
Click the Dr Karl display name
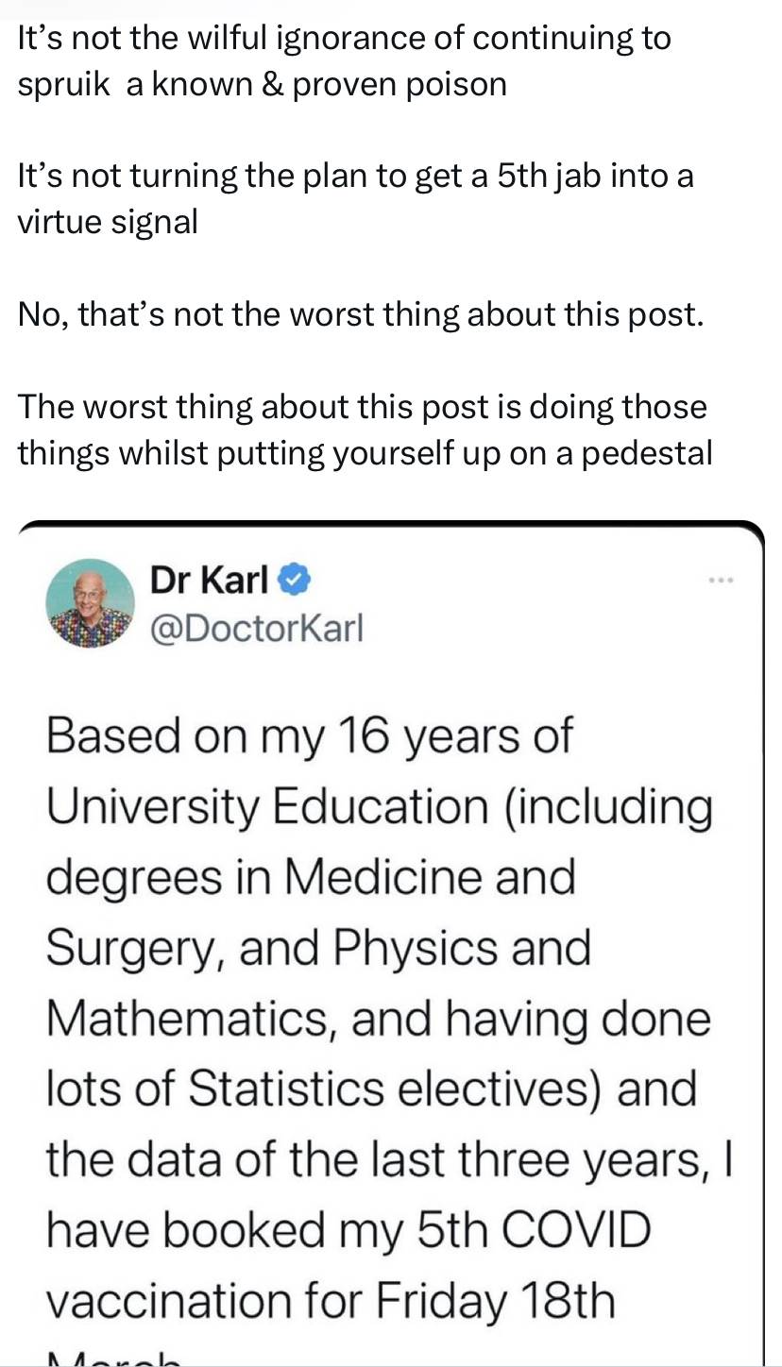tap(209, 581)
